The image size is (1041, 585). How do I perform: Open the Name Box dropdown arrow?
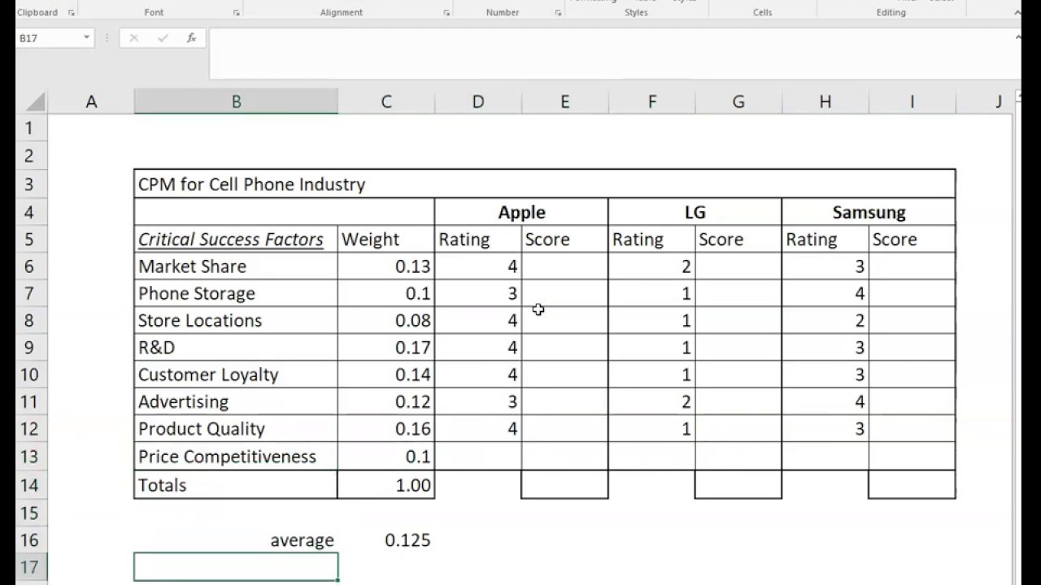point(87,38)
